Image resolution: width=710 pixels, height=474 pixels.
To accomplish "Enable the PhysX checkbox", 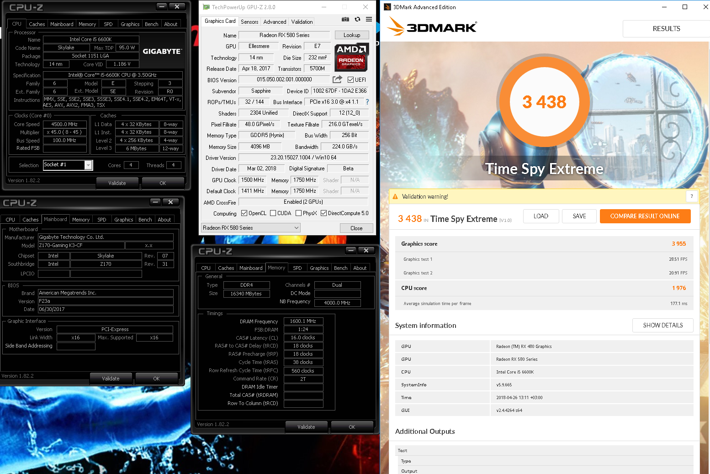I will pos(298,213).
